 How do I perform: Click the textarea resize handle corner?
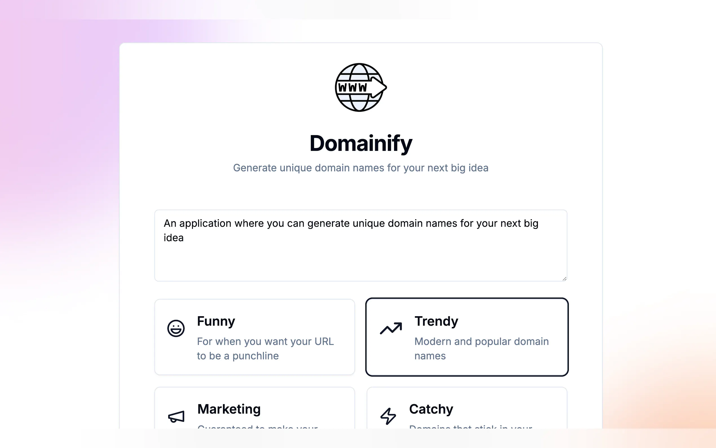tap(564, 278)
